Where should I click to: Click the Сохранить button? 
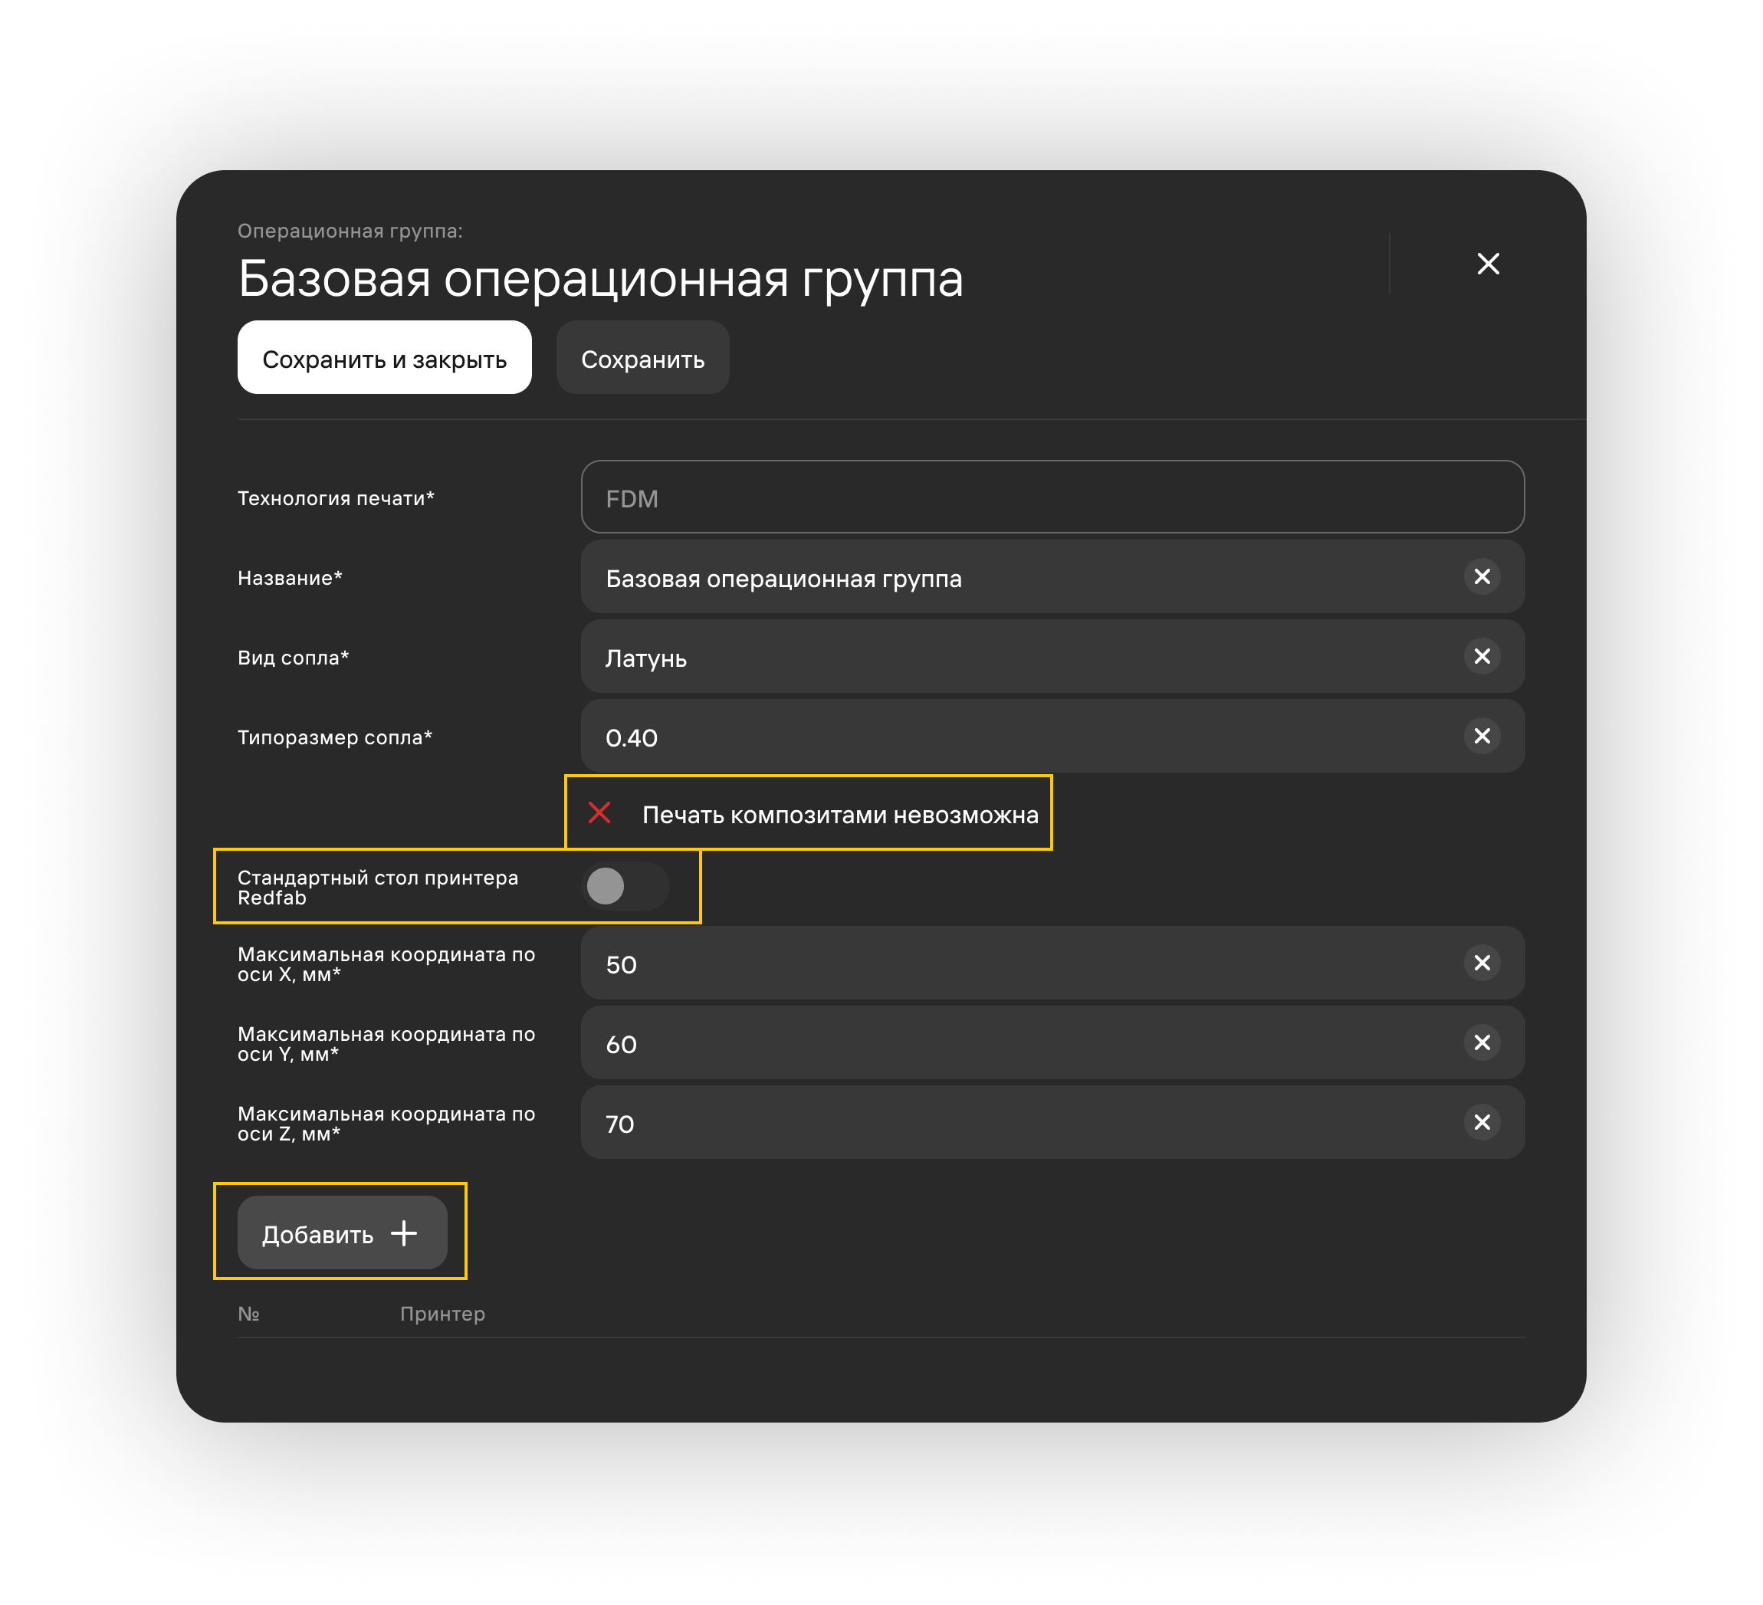click(x=643, y=357)
